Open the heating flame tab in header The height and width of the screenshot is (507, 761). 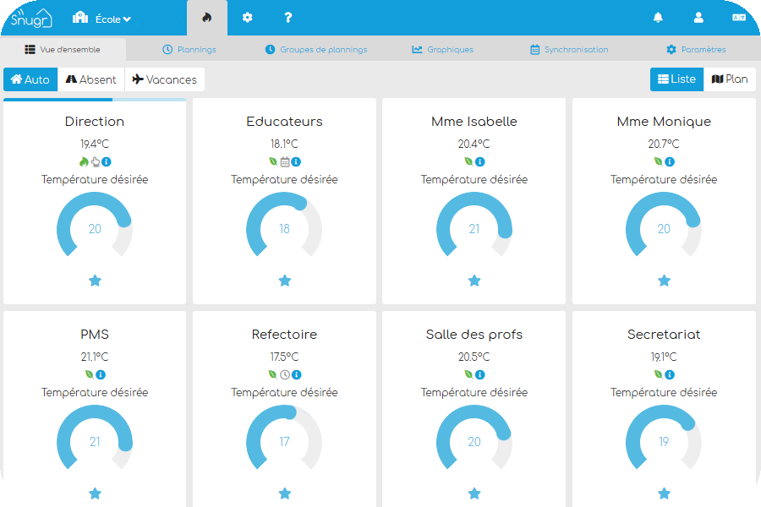(207, 18)
